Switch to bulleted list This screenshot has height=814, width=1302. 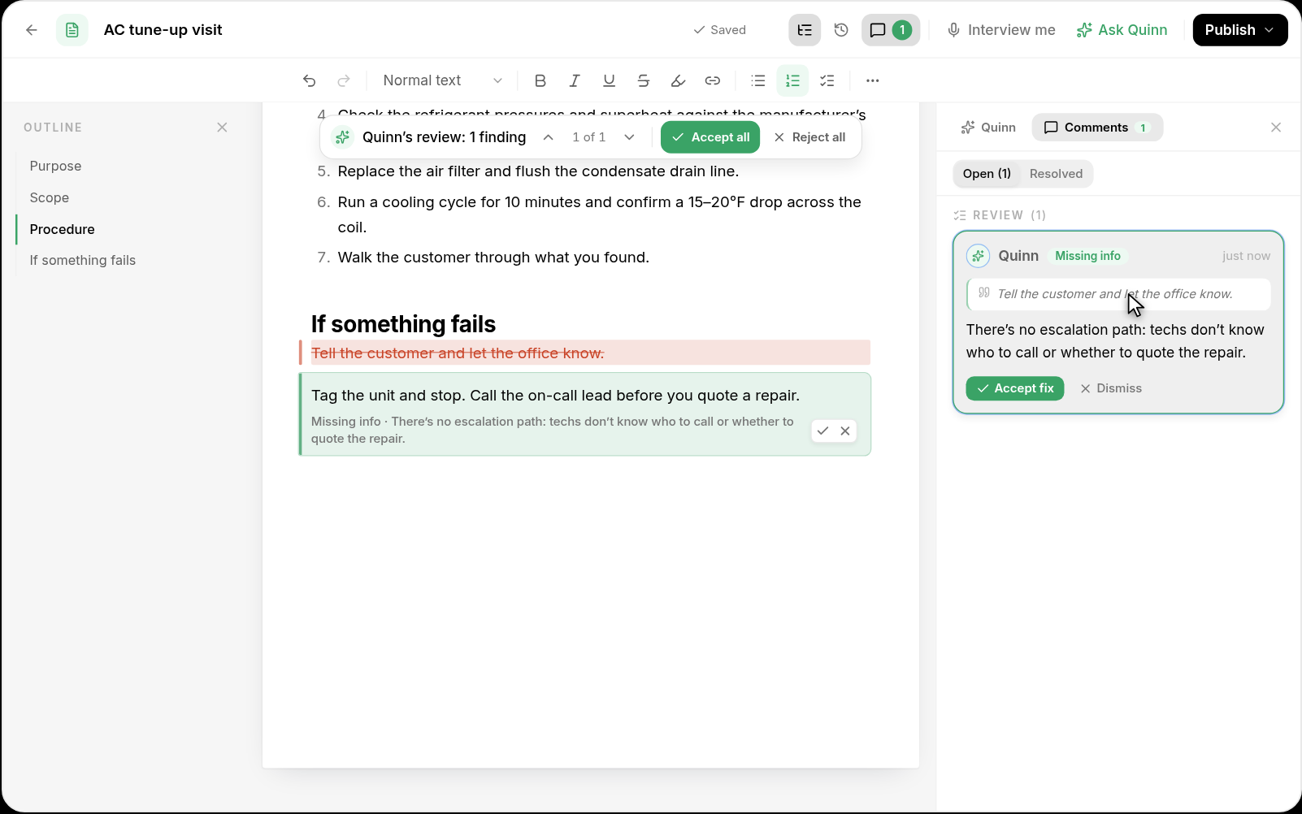point(758,80)
